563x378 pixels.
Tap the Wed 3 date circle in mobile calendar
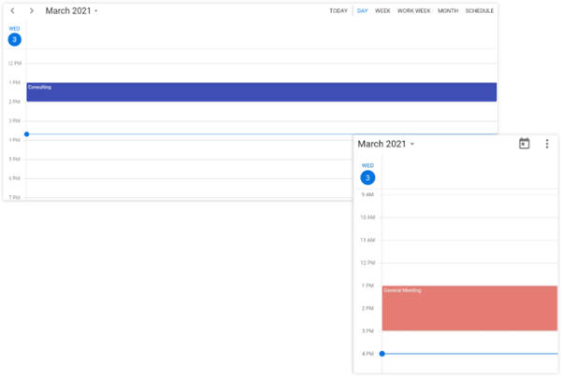pyautogui.click(x=368, y=177)
